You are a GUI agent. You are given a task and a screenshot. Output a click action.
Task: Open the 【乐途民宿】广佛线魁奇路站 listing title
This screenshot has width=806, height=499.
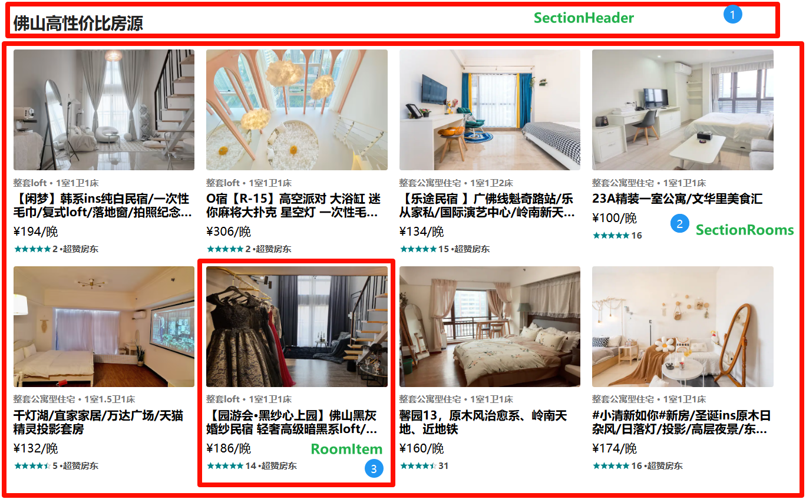pyautogui.click(x=487, y=206)
